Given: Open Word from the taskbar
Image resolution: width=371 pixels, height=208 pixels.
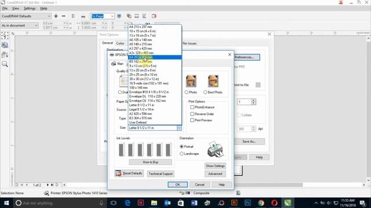Looking at the screenshot, I should [194, 203].
